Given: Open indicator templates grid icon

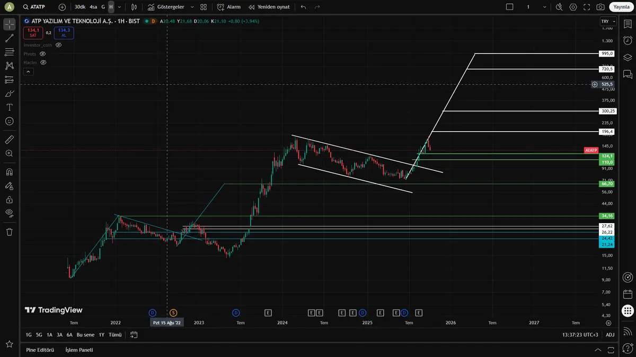Looking at the screenshot, I should 204,7.
